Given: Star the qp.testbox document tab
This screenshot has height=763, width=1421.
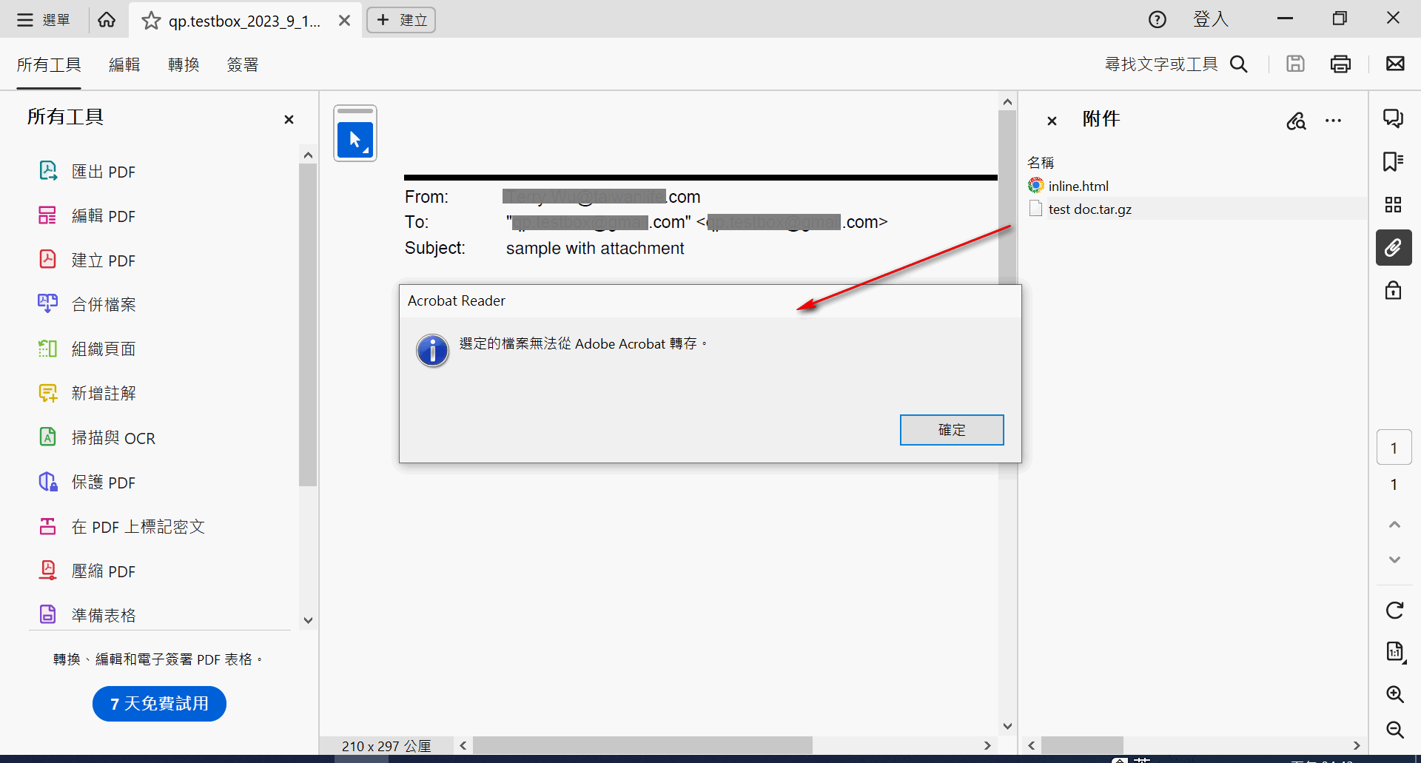Looking at the screenshot, I should pyautogui.click(x=151, y=21).
